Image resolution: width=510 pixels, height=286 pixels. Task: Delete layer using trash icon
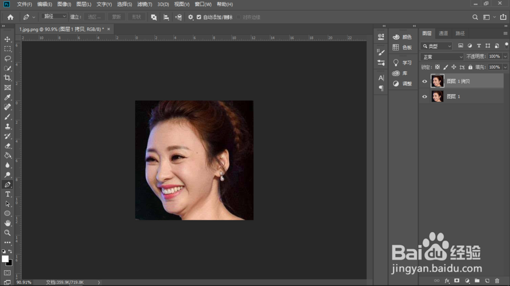[497, 280]
